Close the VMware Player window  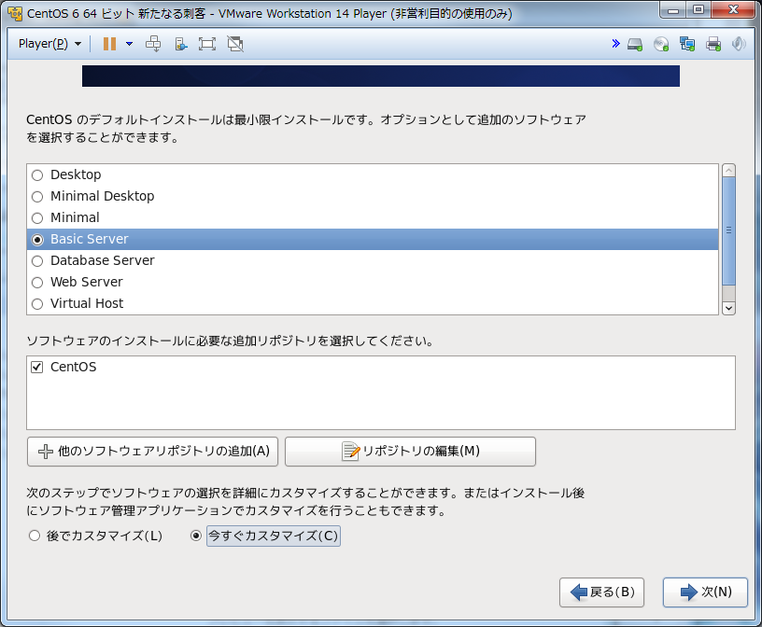tap(734, 10)
